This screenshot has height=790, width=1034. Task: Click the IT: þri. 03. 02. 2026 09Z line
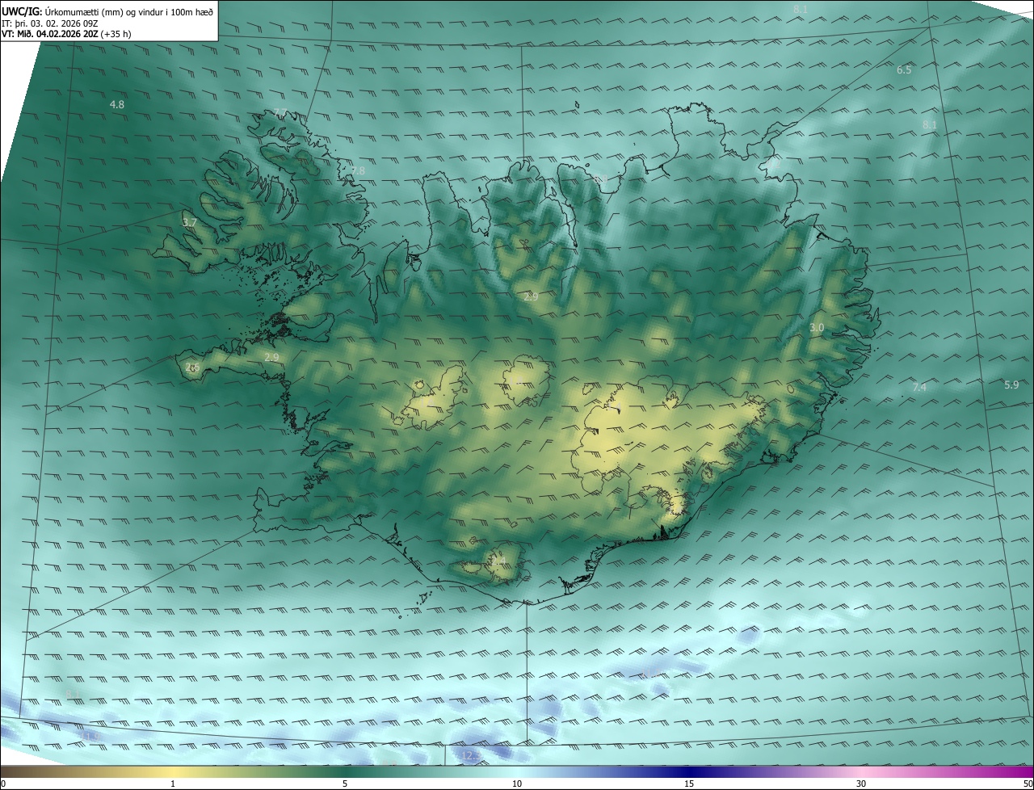tap(50, 23)
